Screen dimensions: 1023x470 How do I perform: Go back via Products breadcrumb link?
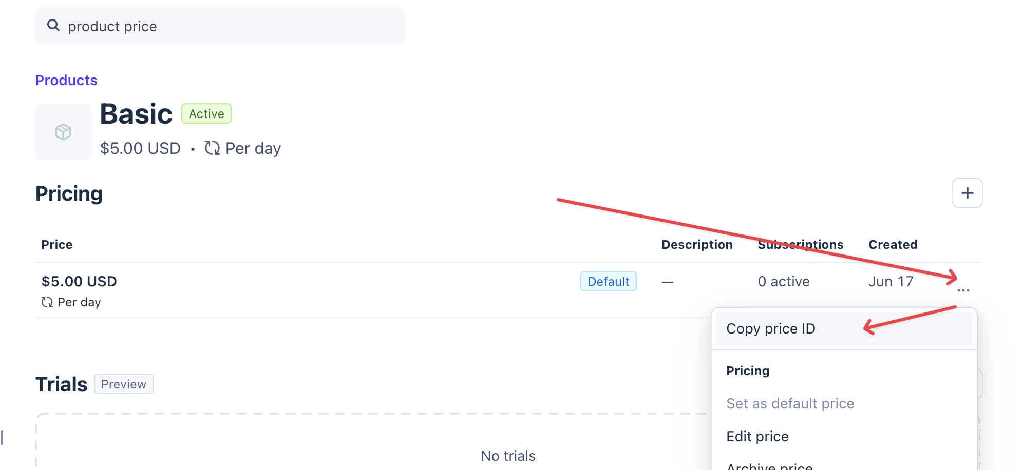66,80
